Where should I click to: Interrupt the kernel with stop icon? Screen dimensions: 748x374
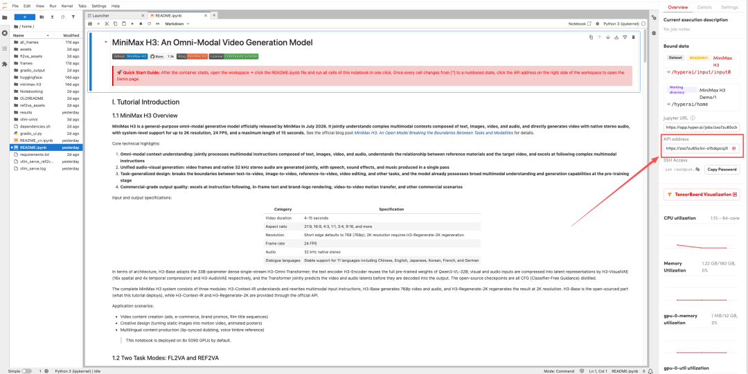pos(141,24)
